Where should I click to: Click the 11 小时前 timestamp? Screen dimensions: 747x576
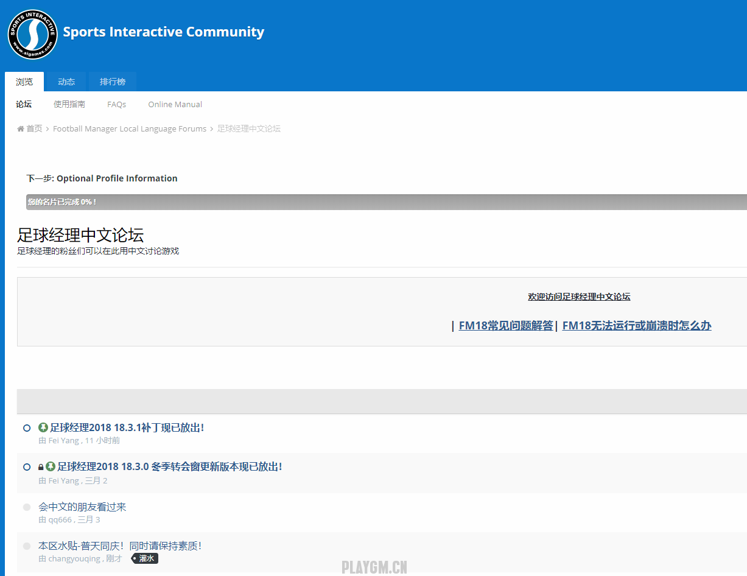[x=102, y=440]
